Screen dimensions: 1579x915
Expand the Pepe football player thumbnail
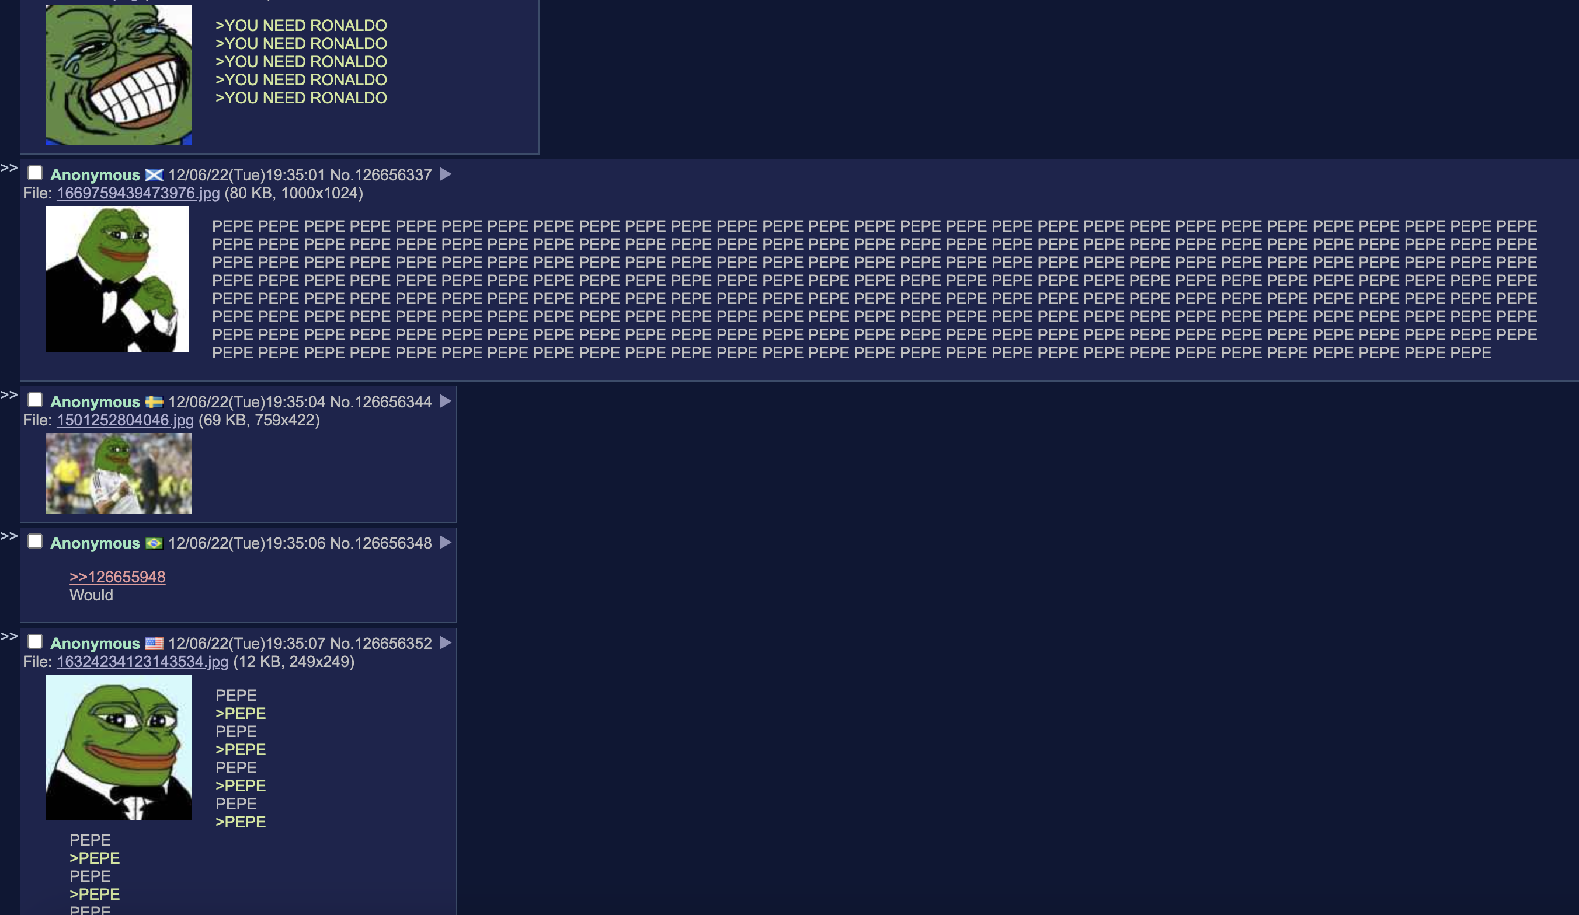click(119, 473)
